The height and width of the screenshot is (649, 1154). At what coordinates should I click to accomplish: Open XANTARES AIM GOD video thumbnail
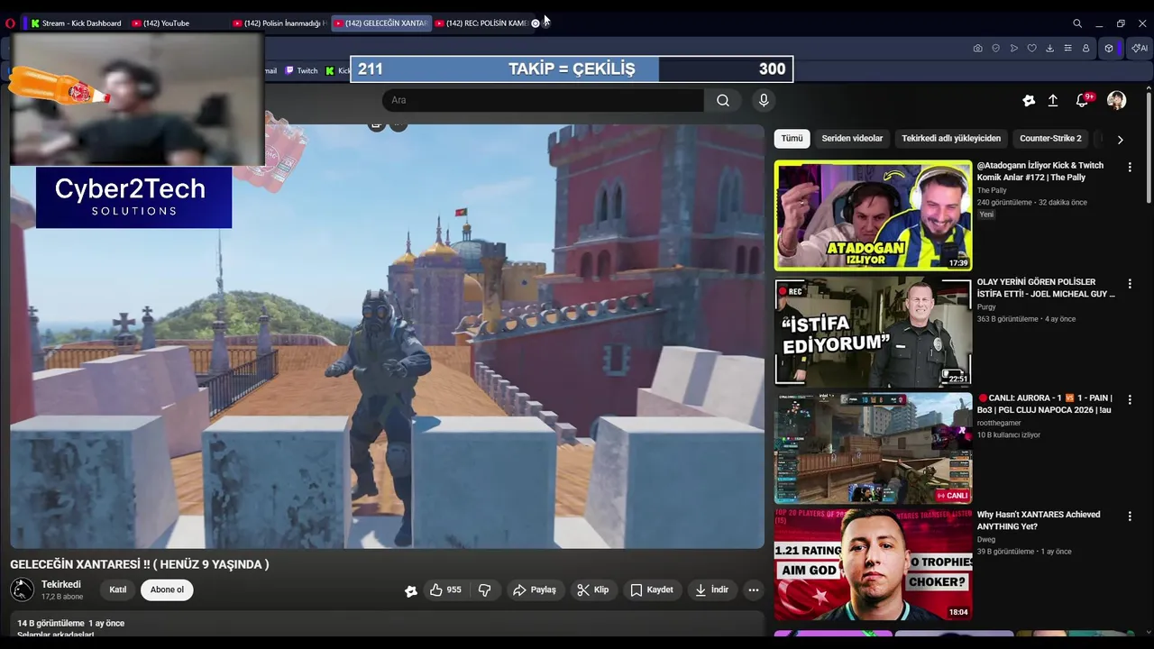(873, 564)
